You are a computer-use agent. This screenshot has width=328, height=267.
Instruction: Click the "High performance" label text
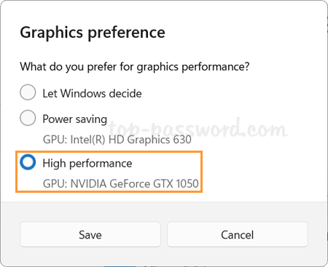87,164
